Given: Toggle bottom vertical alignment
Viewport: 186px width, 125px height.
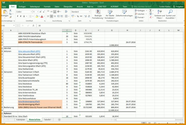Looking at the screenshot, I should pyautogui.click(x=55, y=12).
